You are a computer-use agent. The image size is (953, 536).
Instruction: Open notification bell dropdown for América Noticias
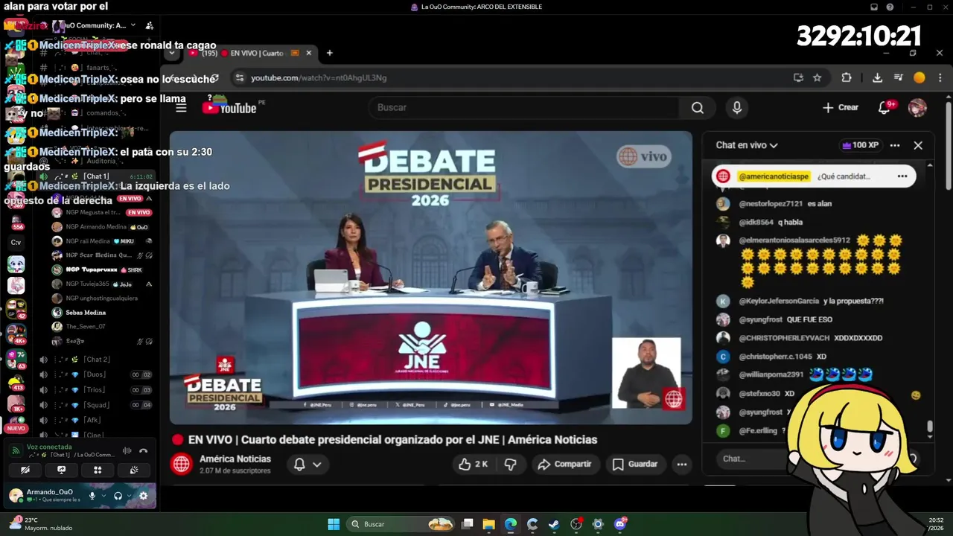pyautogui.click(x=307, y=464)
